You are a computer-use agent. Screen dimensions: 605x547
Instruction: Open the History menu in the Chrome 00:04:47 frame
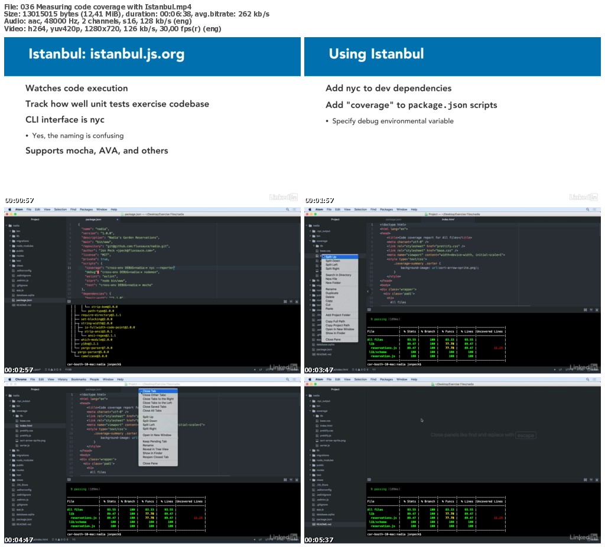[x=63, y=379]
